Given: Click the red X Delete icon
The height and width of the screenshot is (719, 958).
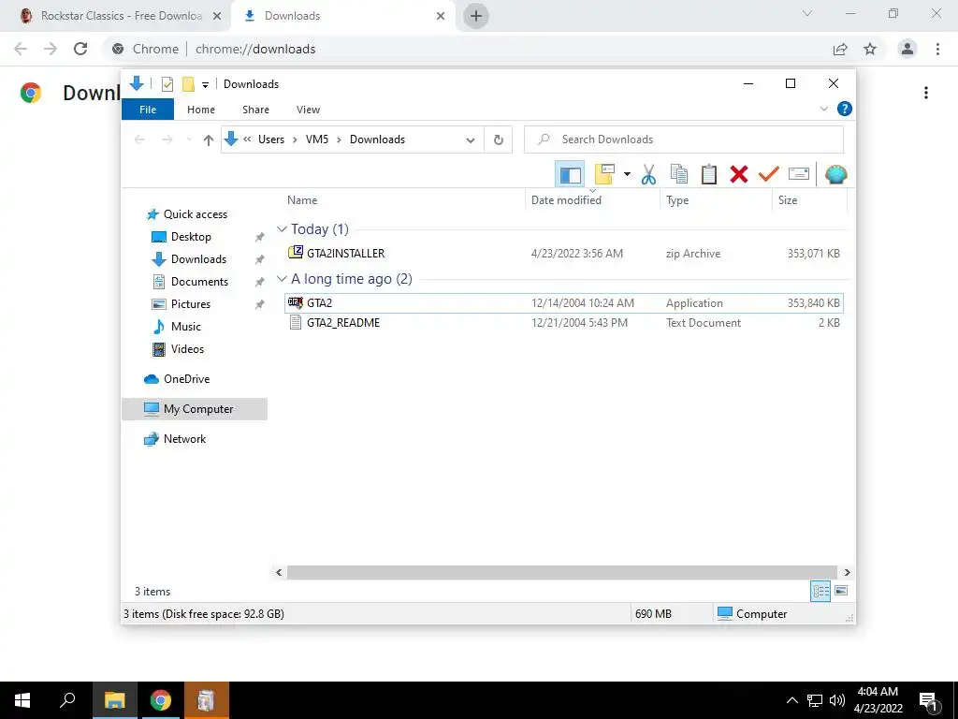Looking at the screenshot, I should [739, 175].
